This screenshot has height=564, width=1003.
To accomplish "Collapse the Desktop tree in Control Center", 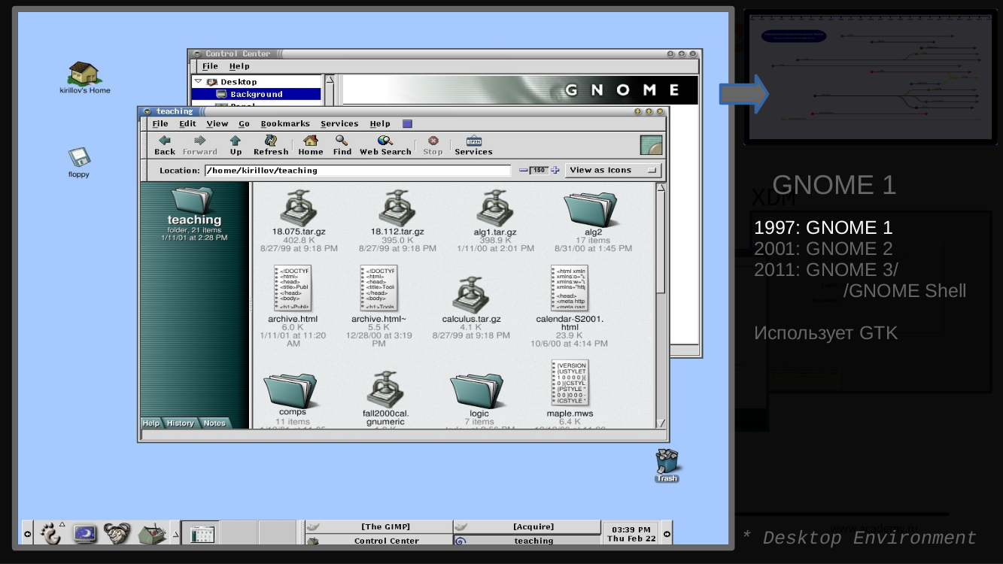I will [198, 81].
